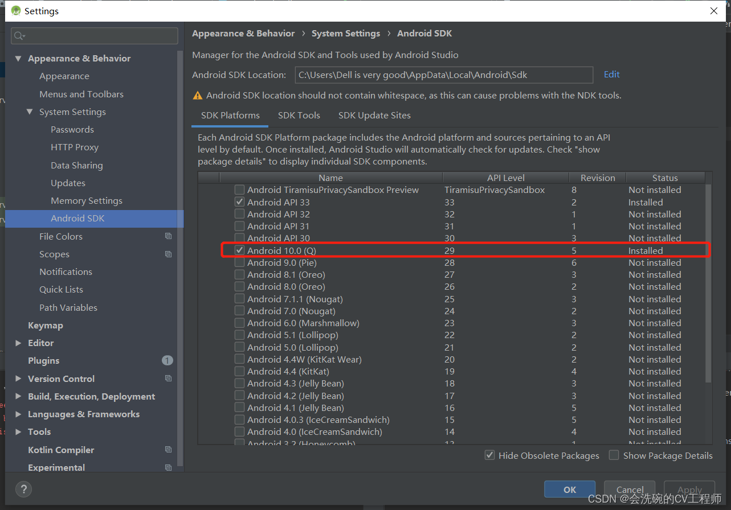Screen dimensions: 731x510
Task: Click the project-level icon next to Experimental
Action: (x=168, y=467)
